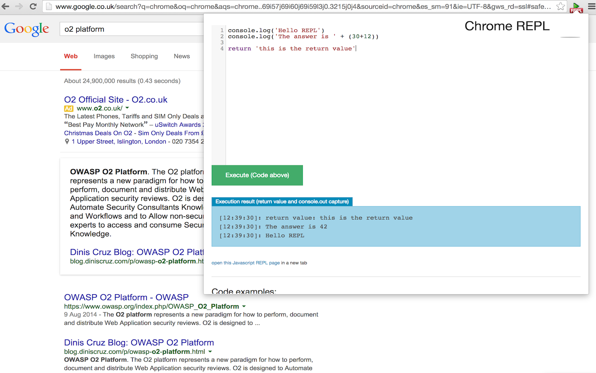596x373 pixels.
Task: Open OWASP O2 Platform - OWASP result
Action: [126, 297]
